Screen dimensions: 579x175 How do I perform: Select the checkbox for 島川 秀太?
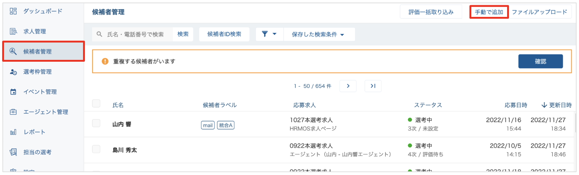point(96,149)
